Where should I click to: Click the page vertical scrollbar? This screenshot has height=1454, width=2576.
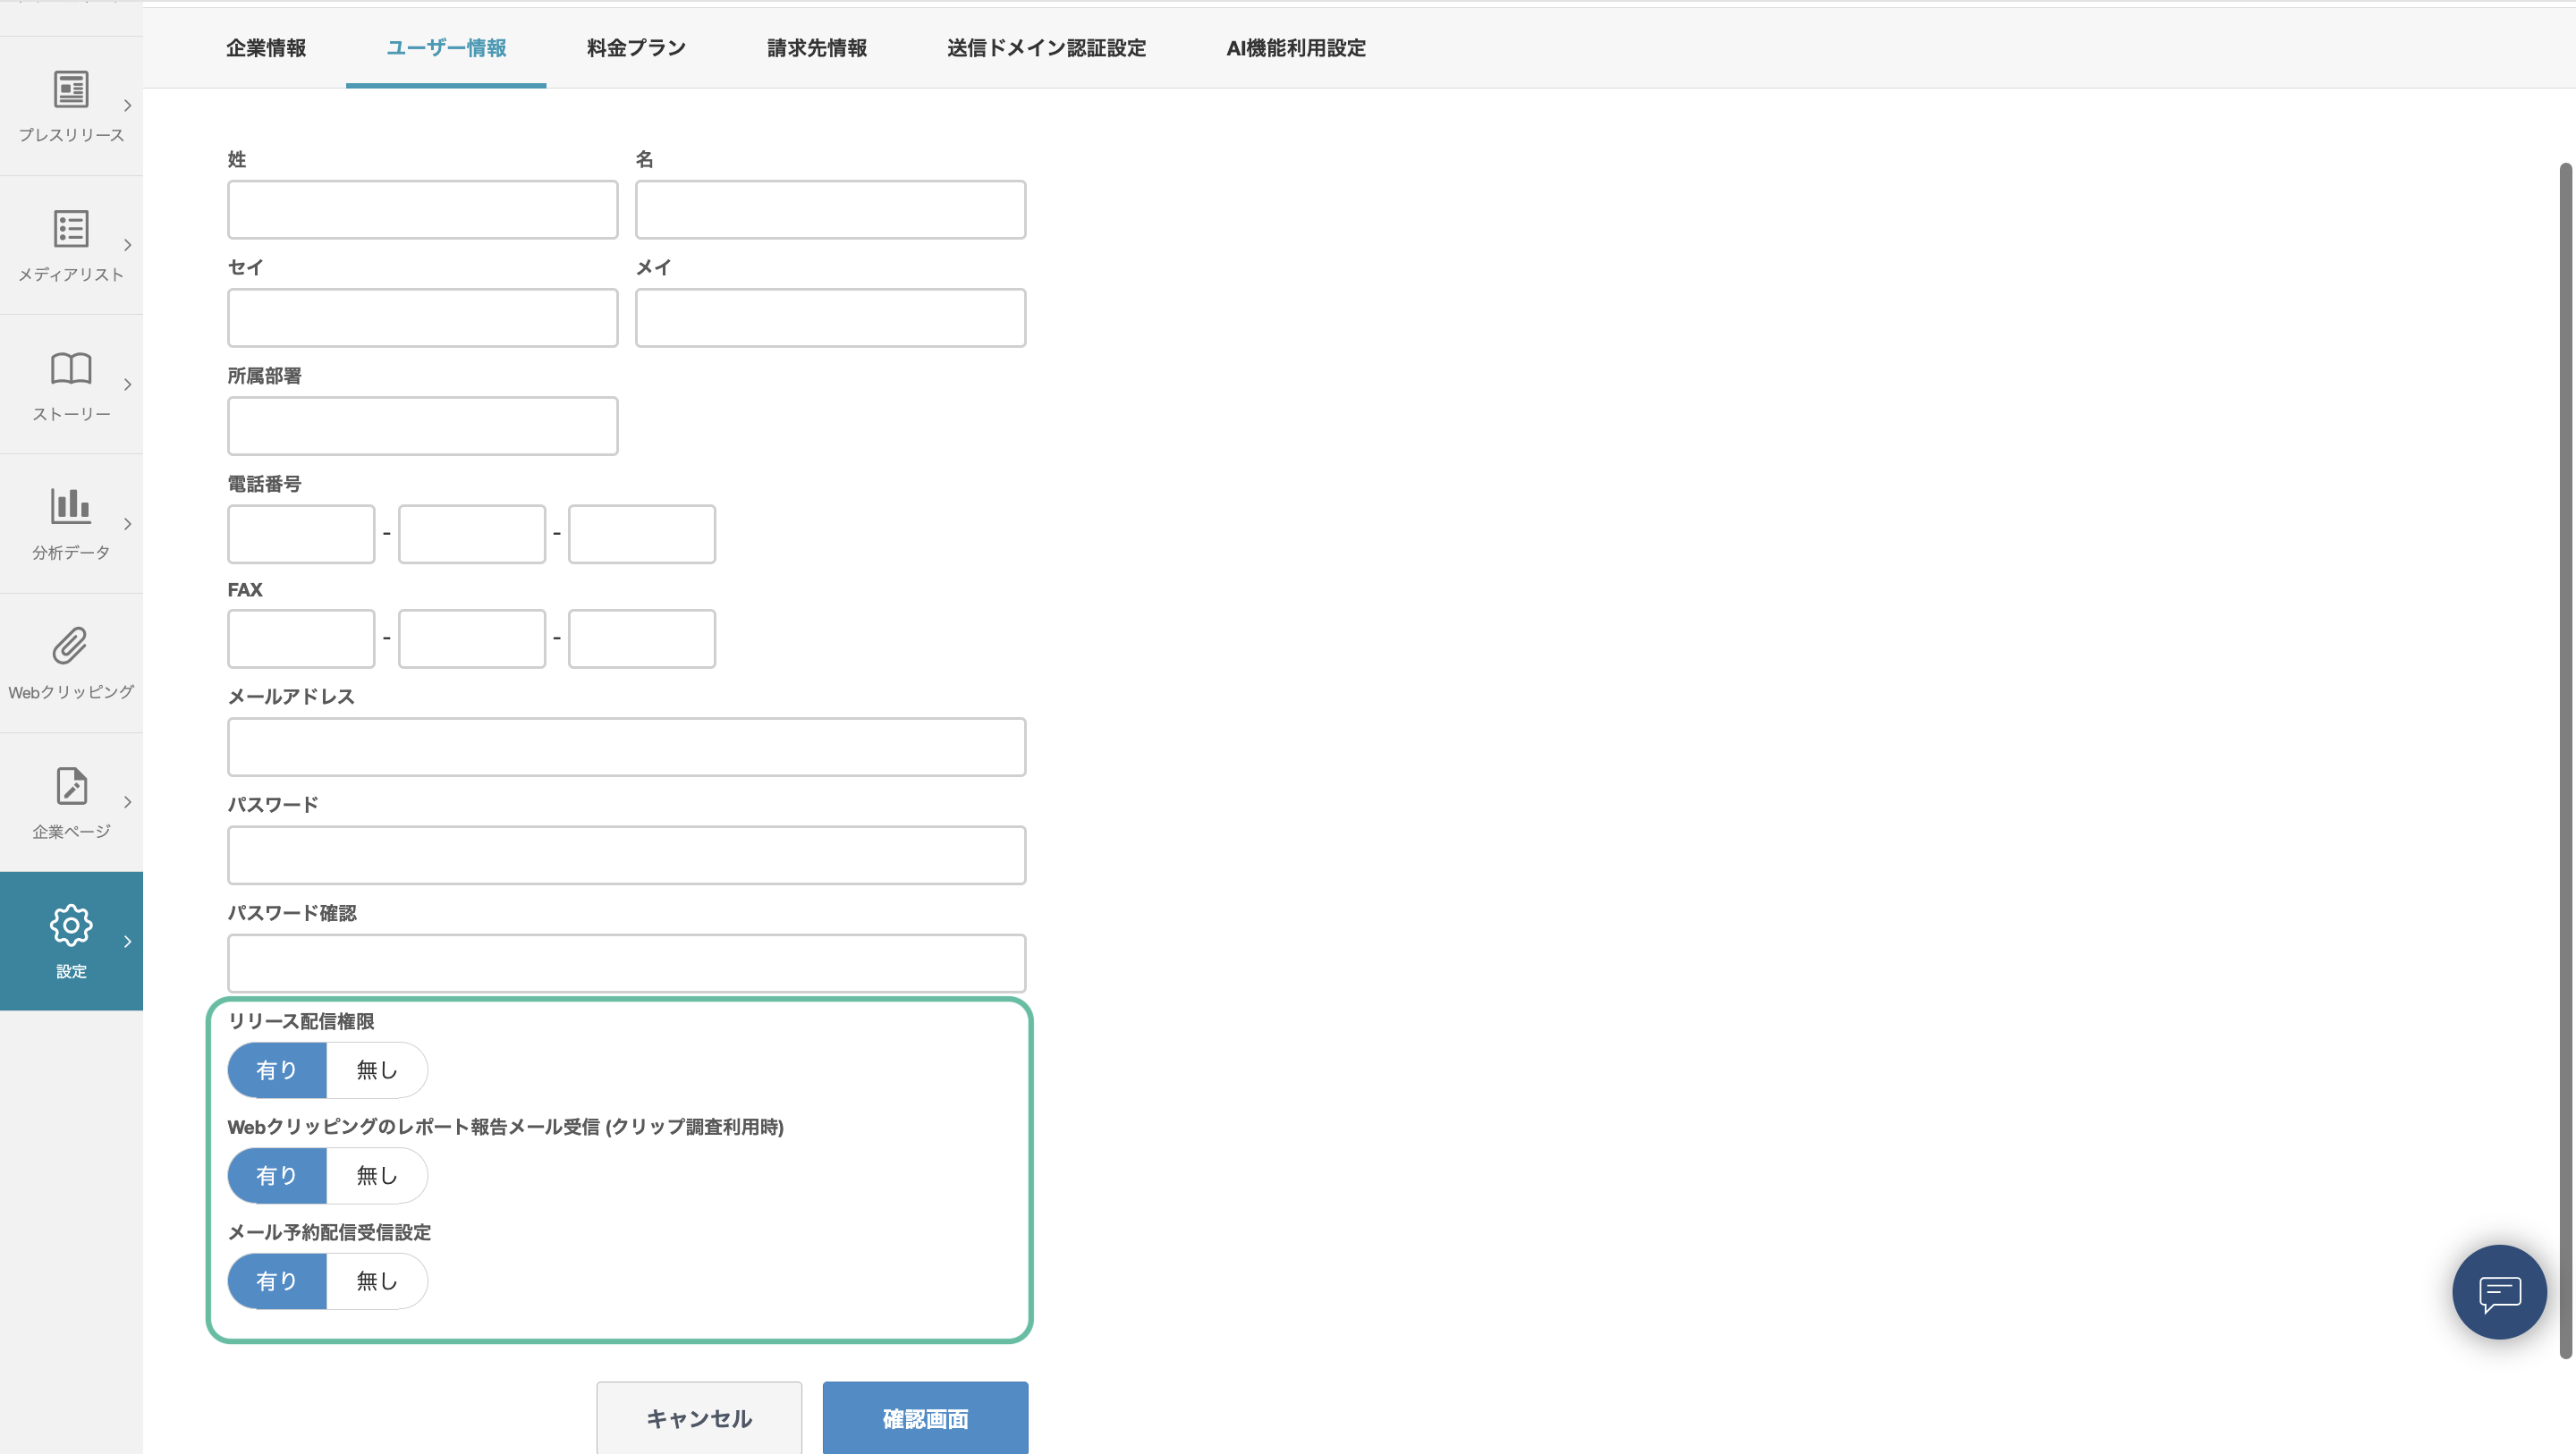[x=2564, y=760]
